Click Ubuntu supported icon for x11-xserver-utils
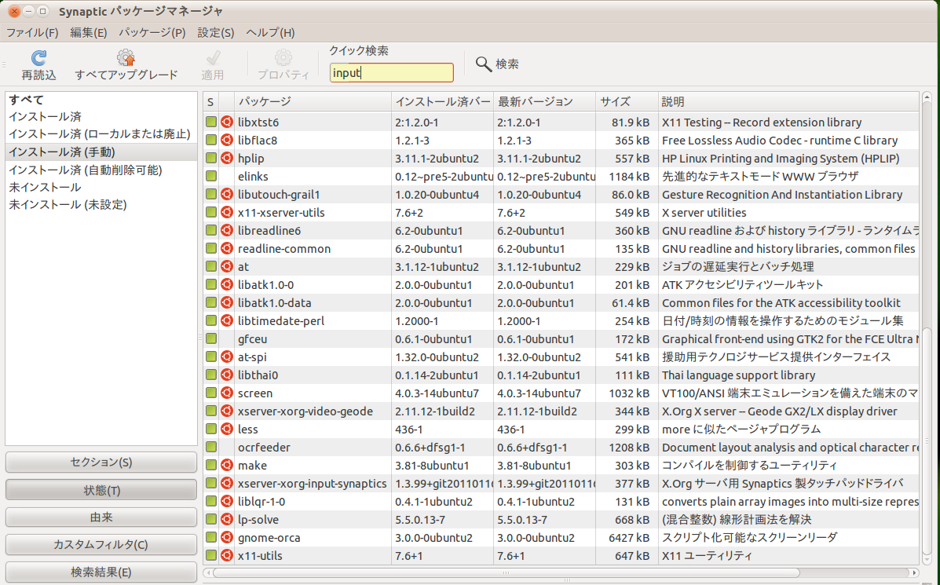 tap(227, 212)
